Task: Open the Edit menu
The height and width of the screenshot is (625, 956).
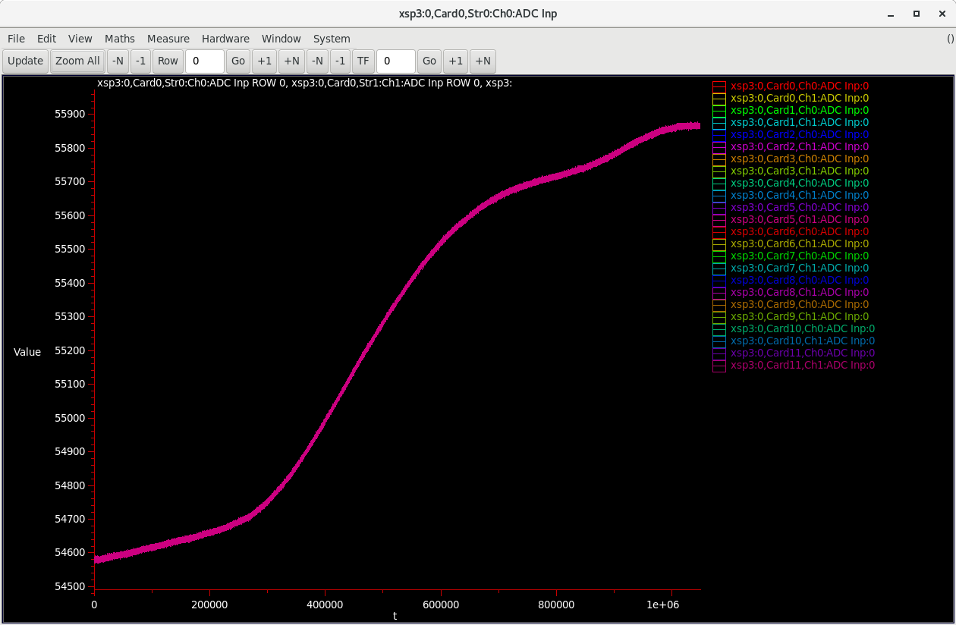Action: point(47,39)
